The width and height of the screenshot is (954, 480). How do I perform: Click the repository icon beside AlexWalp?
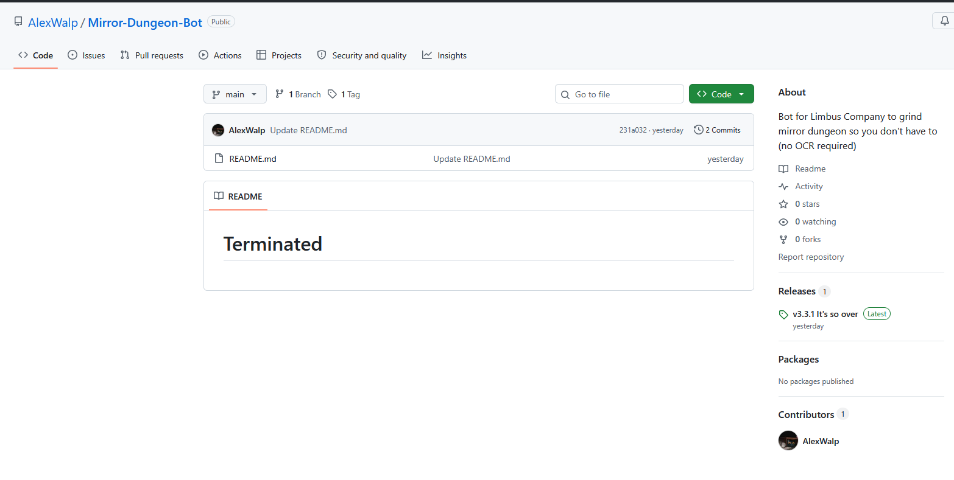18,22
